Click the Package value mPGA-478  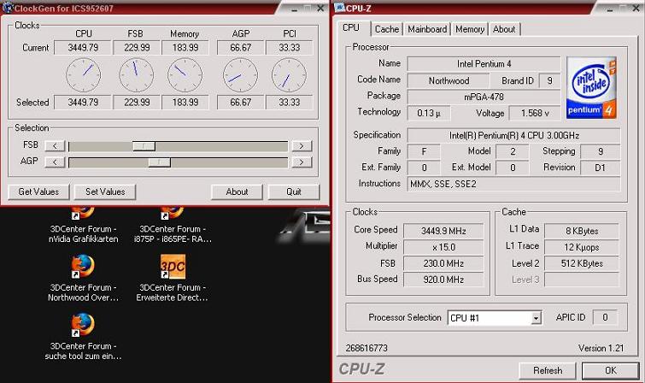click(x=484, y=97)
